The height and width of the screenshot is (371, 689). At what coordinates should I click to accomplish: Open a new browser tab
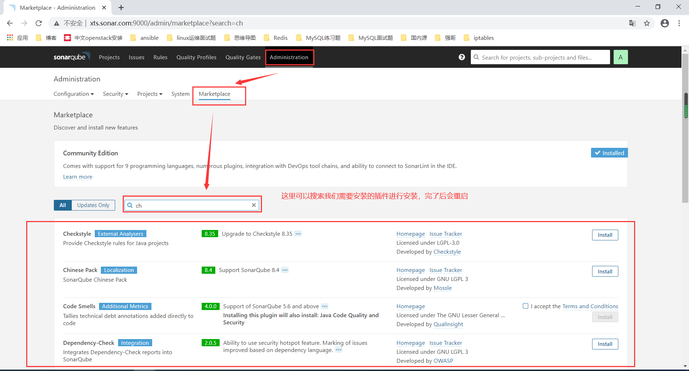[x=121, y=8]
